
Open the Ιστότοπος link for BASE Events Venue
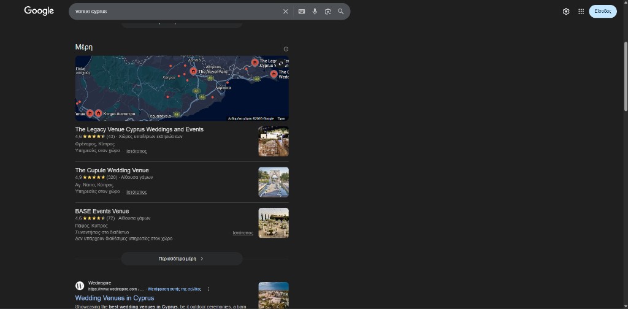(x=243, y=232)
